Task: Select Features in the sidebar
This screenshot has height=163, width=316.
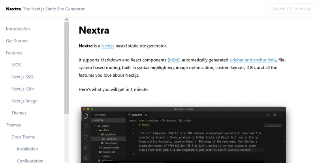Action: 14,53
